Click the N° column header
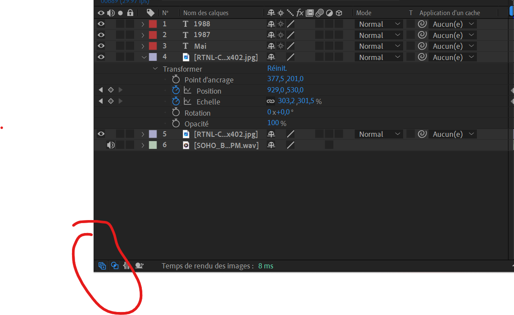This screenshot has height=315, width=514. click(165, 13)
